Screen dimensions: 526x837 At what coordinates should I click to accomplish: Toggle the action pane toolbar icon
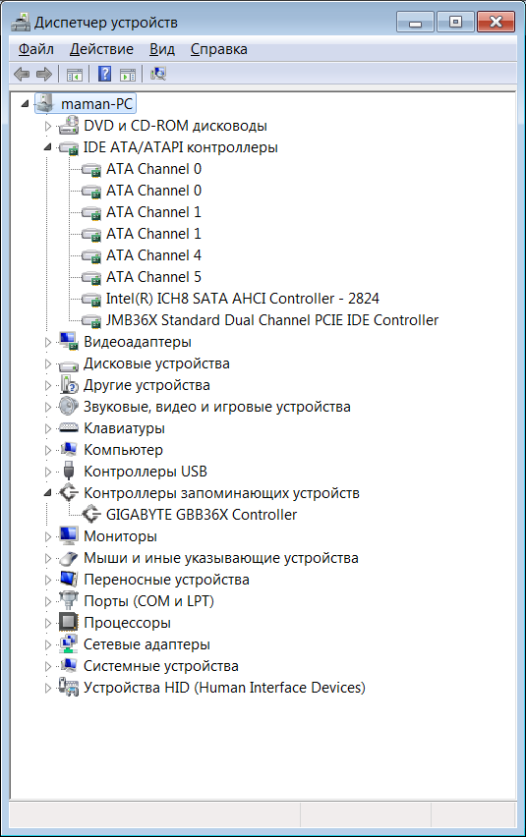(128, 75)
